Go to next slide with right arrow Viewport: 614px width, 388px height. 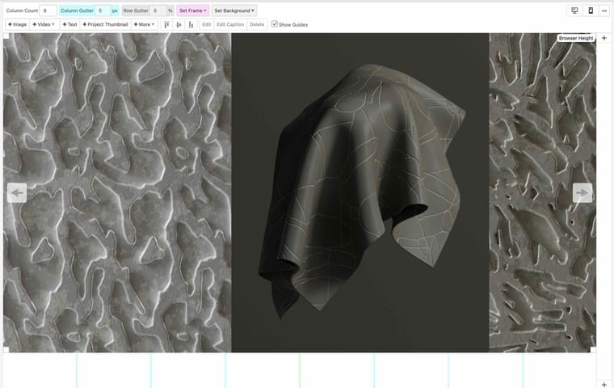[582, 192]
